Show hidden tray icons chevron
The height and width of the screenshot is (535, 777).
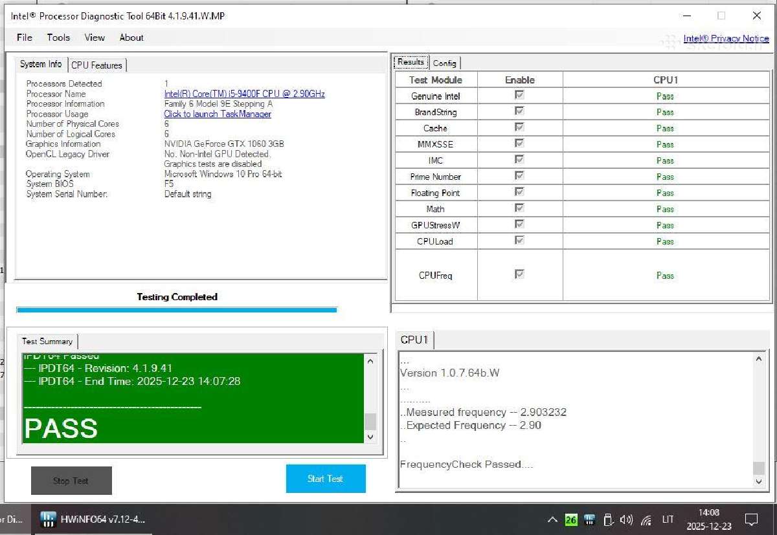pyautogui.click(x=552, y=519)
